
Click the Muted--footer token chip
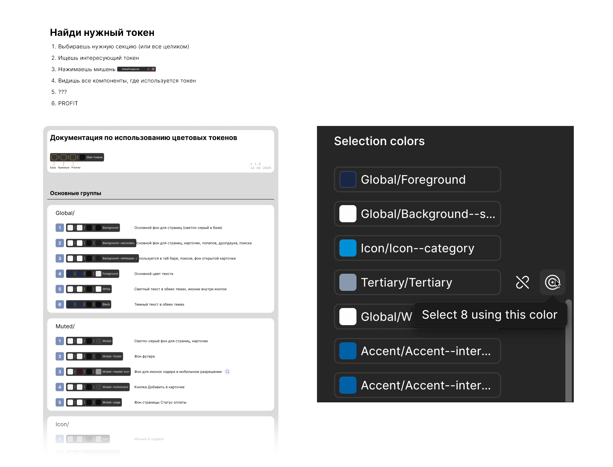point(94,356)
